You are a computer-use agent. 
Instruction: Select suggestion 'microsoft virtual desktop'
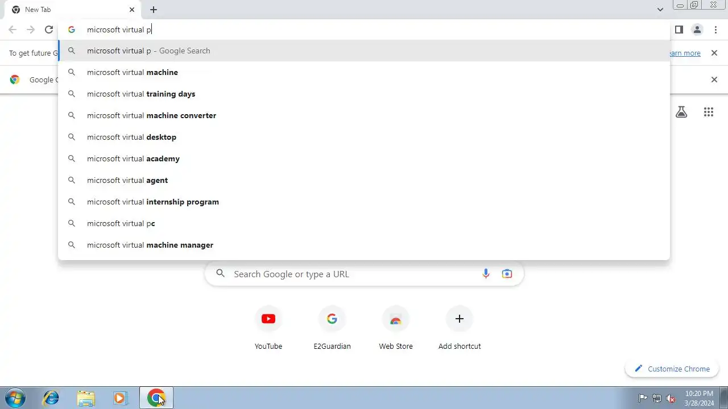click(x=364, y=137)
